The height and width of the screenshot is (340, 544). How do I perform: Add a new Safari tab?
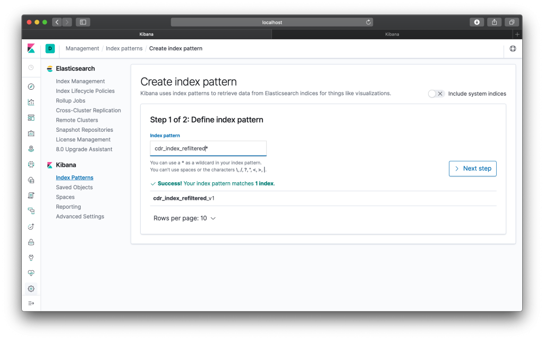coord(517,35)
